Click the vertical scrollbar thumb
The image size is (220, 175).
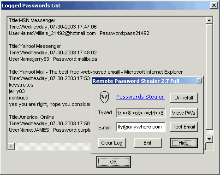coord(209,77)
